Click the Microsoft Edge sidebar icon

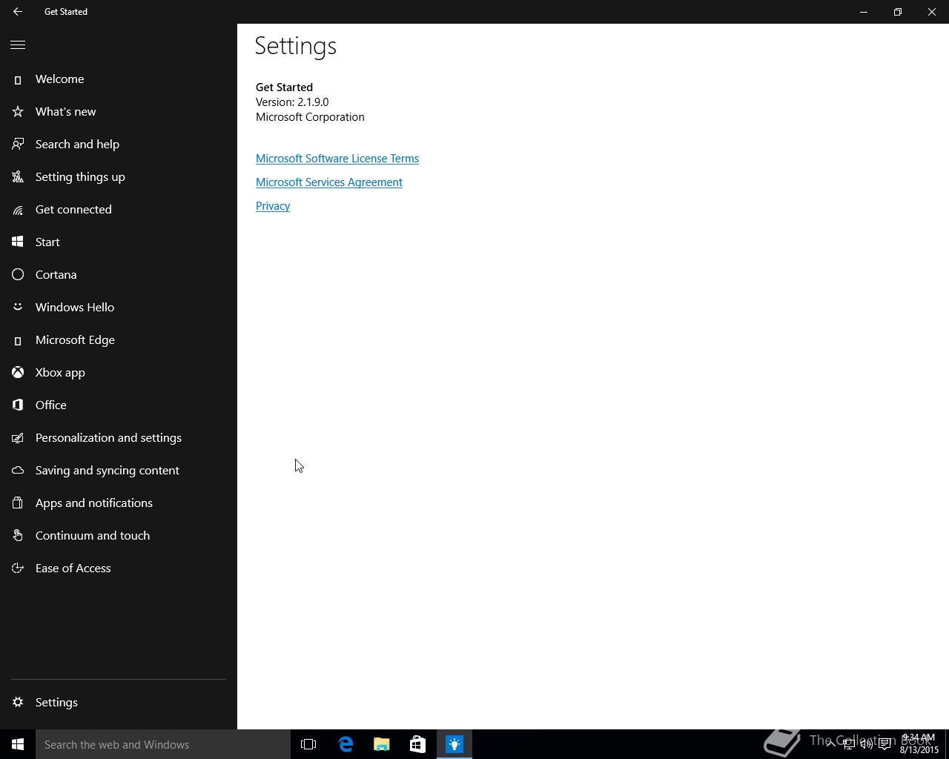pos(18,340)
